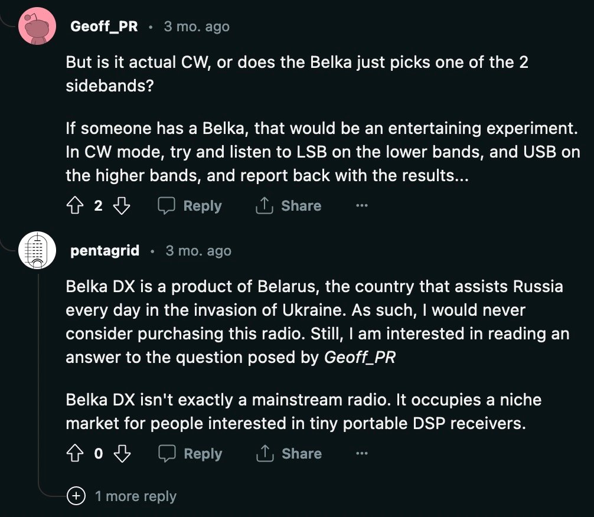
Task: Downvote pentagrid's comment
Action: click(x=121, y=454)
